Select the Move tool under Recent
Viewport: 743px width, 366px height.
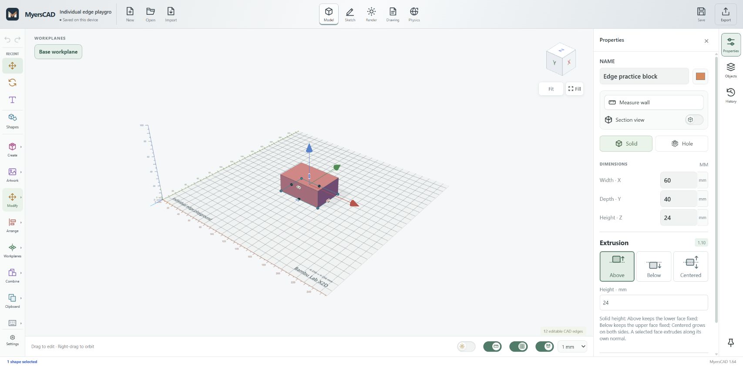(13, 66)
